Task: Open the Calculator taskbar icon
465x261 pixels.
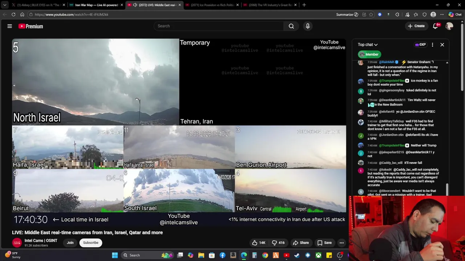Action: [x=255, y=255]
